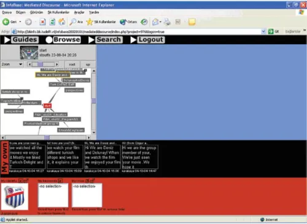
Task: Click the zoom slider right arrow
Action: (57, 64)
